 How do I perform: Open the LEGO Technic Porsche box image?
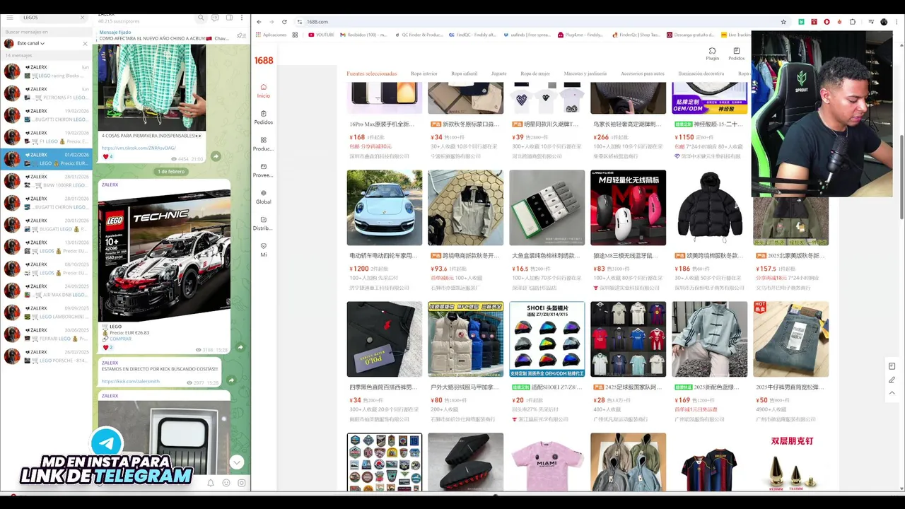[x=164, y=256]
